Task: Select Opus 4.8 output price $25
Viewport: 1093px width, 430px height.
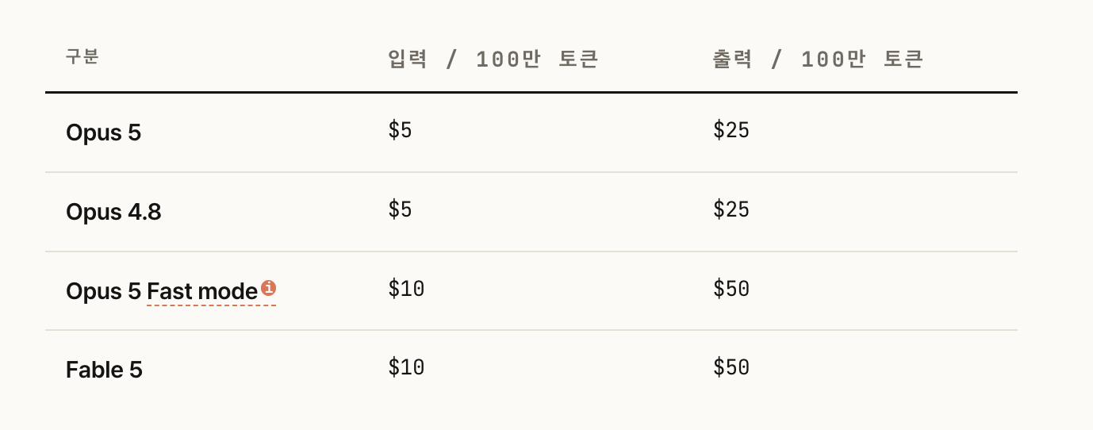Action: 731,209
